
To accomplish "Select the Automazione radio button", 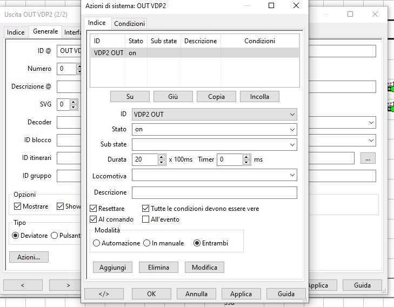I will tap(97, 243).
